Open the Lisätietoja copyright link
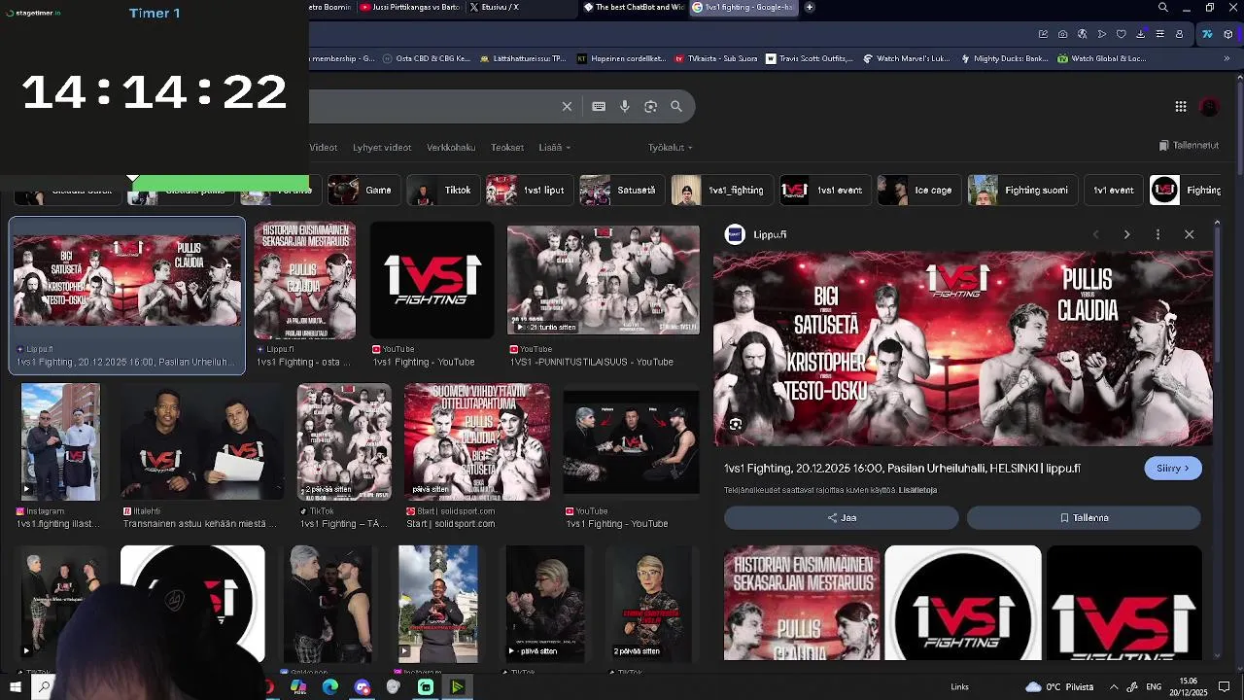 click(x=917, y=490)
